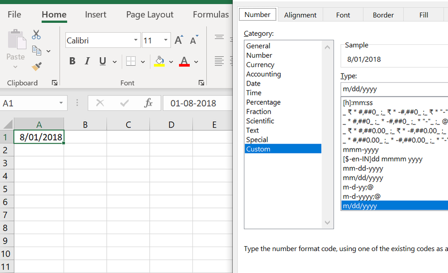Expand Font Color palette arrow
This screenshot has width=448, height=273.
click(196, 62)
